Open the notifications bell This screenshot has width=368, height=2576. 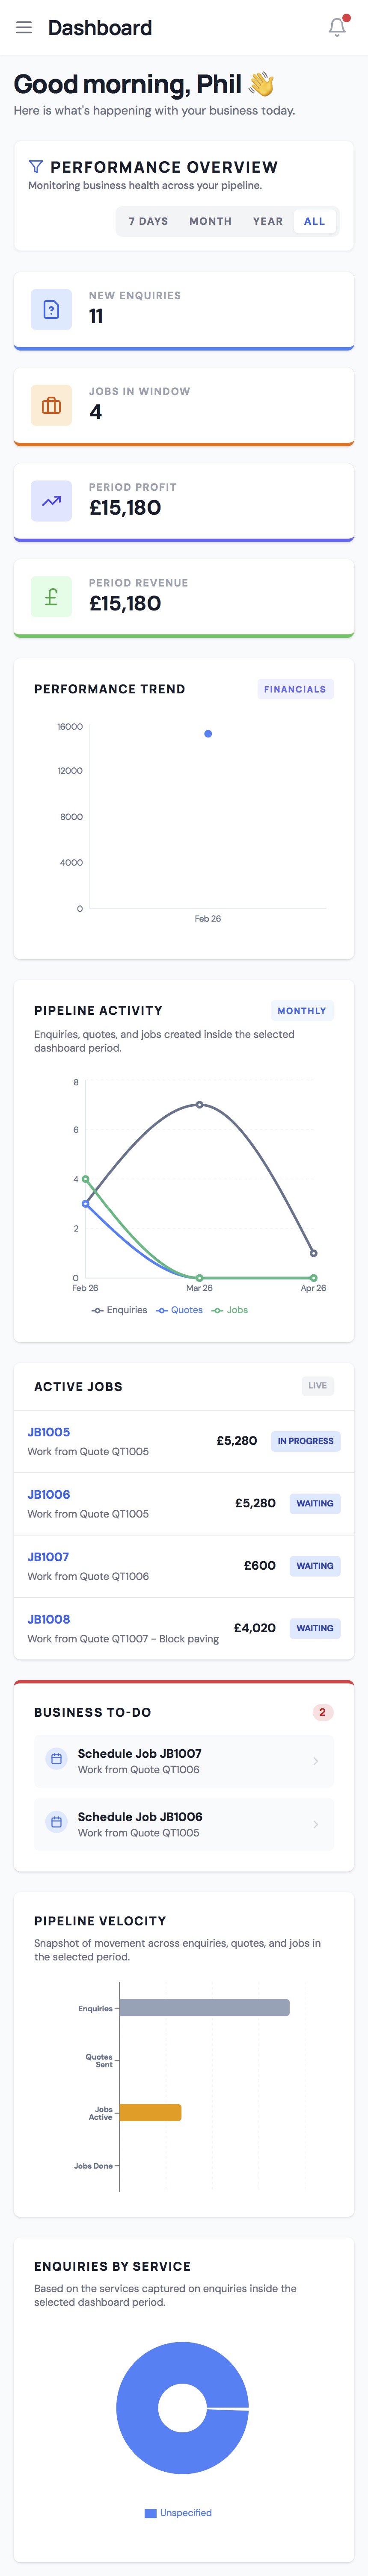point(337,27)
